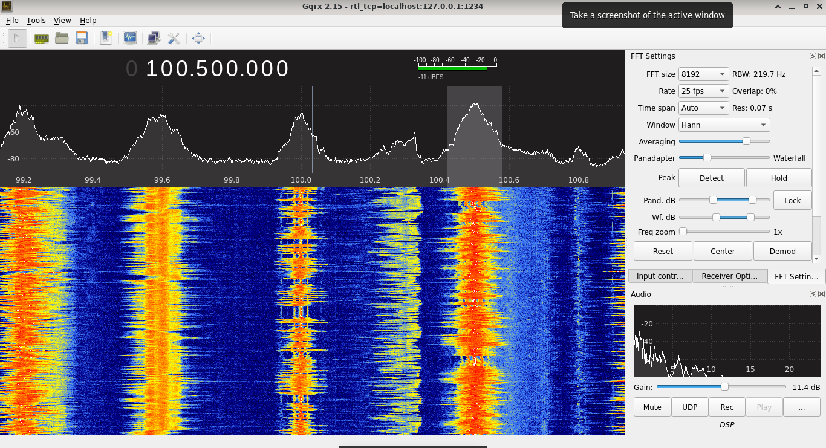Toggle the Peak Detect button
Screen dimensions: 826x448
coord(711,178)
